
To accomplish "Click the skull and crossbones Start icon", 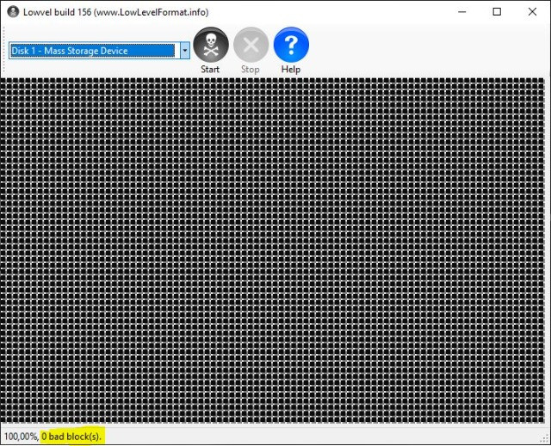I will click(211, 45).
